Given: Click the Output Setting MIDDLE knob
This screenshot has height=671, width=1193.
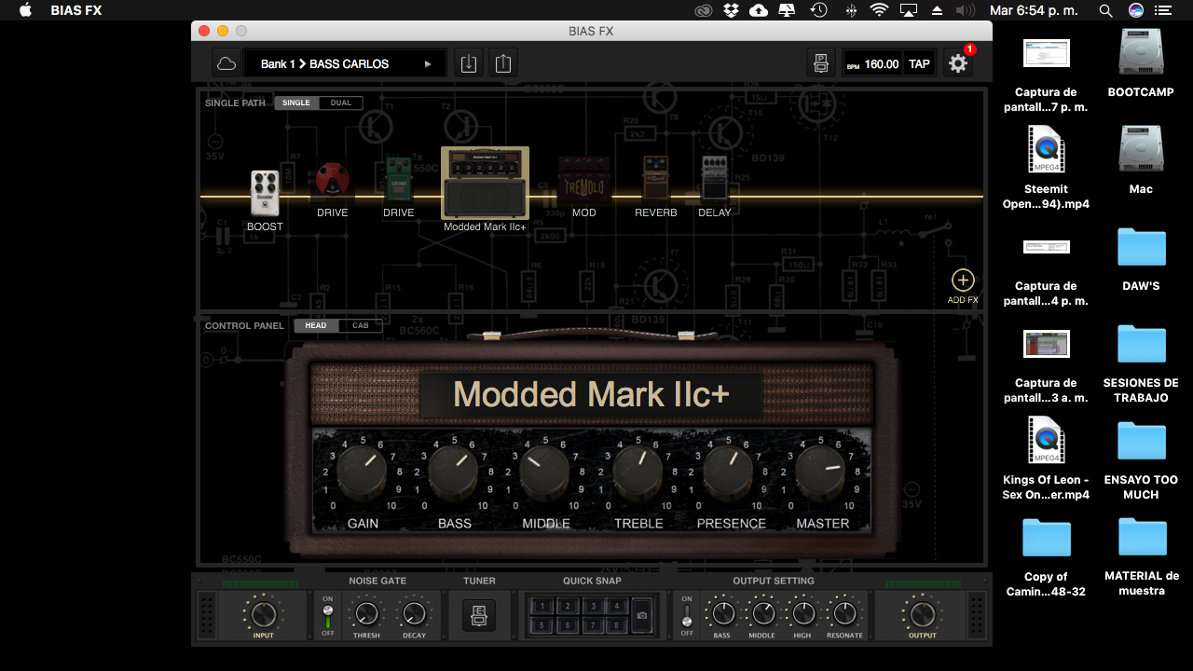Looking at the screenshot, I should tap(762, 614).
